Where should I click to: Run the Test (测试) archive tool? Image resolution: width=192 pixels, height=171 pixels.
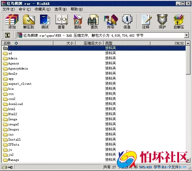(x=45, y=22)
